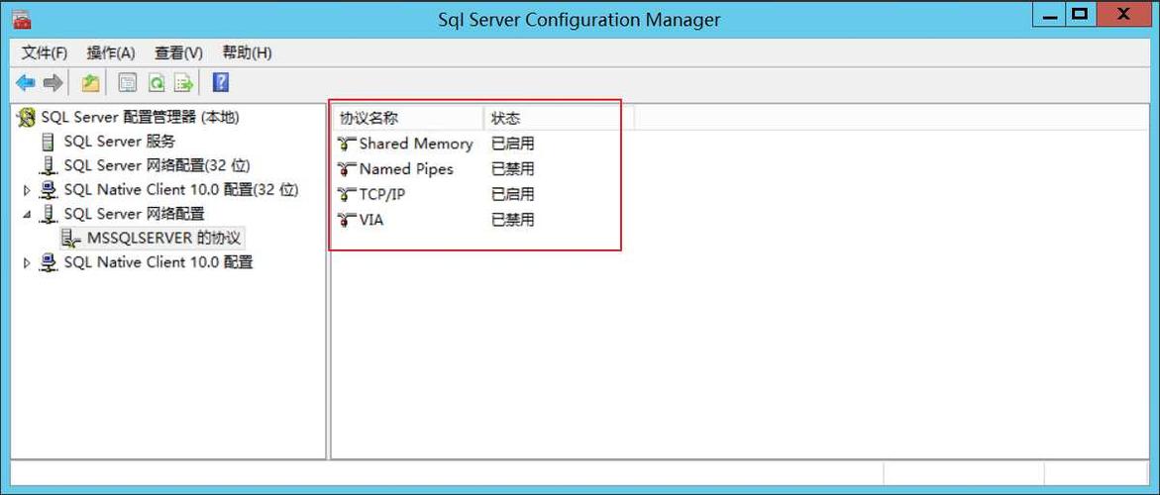Select the VIA protocol row

pos(437,220)
